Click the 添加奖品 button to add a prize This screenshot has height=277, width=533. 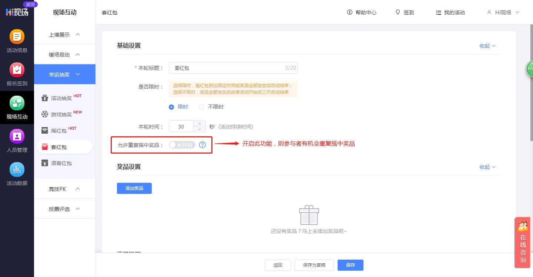pyautogui.click(x=134, y=188)
